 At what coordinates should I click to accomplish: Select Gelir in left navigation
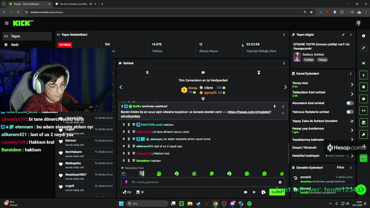point(27,45)
